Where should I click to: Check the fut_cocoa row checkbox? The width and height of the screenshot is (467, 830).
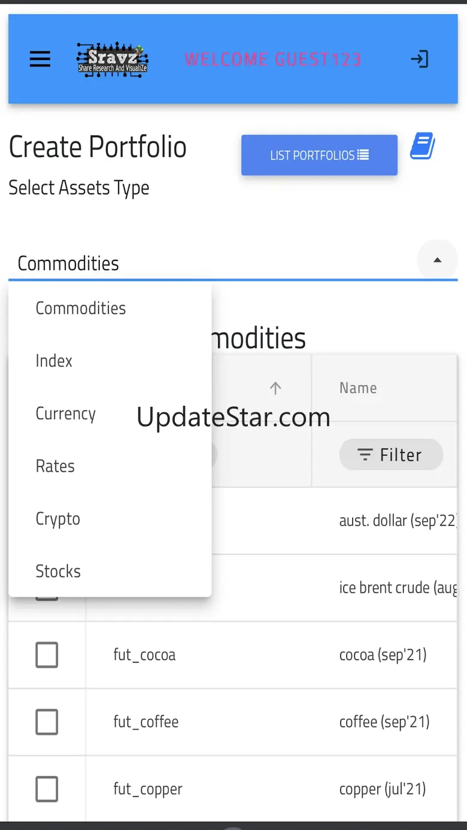47,655
